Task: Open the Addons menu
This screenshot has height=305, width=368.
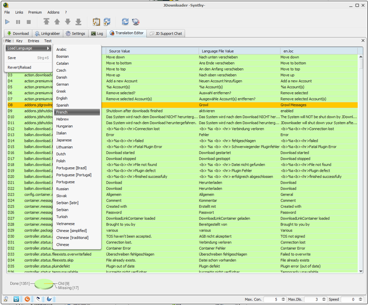Action: click(x=53, y=12)
